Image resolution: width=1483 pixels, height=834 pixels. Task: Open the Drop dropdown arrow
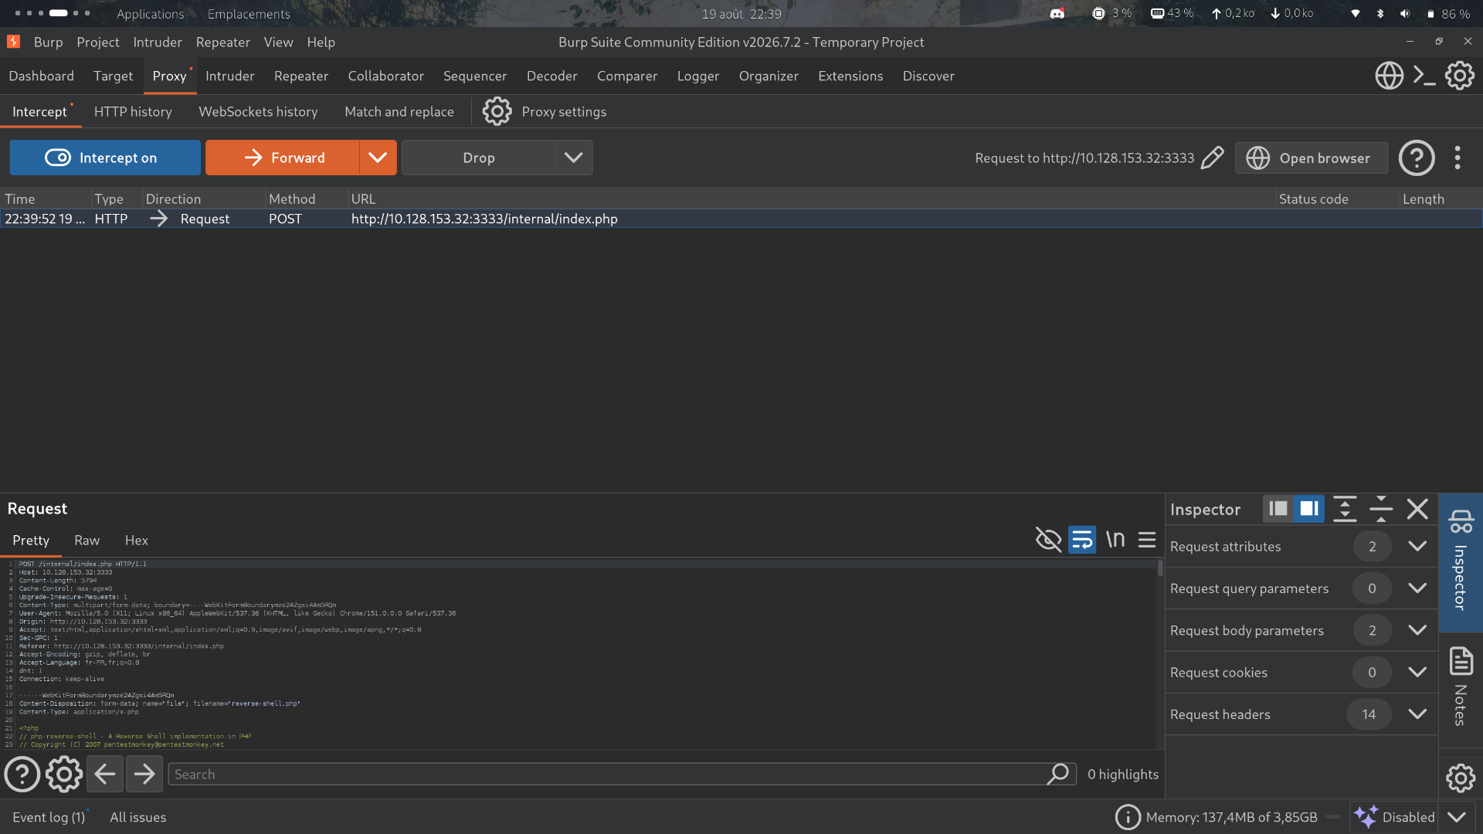(x=573, y=158)
